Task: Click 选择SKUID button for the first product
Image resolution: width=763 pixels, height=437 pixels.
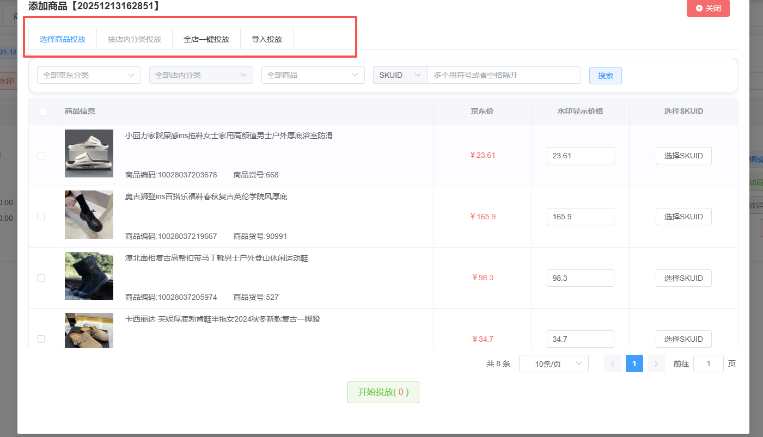Action: pos(683,156)
